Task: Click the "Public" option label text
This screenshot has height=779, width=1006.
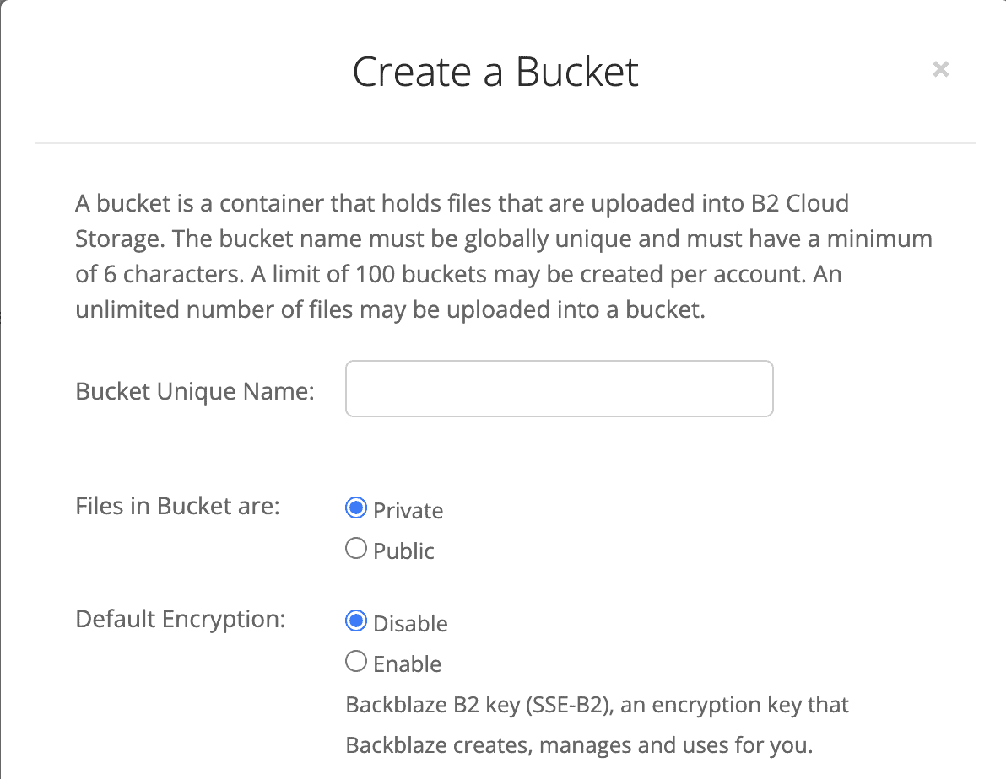Action: click(x=403, y=551)
